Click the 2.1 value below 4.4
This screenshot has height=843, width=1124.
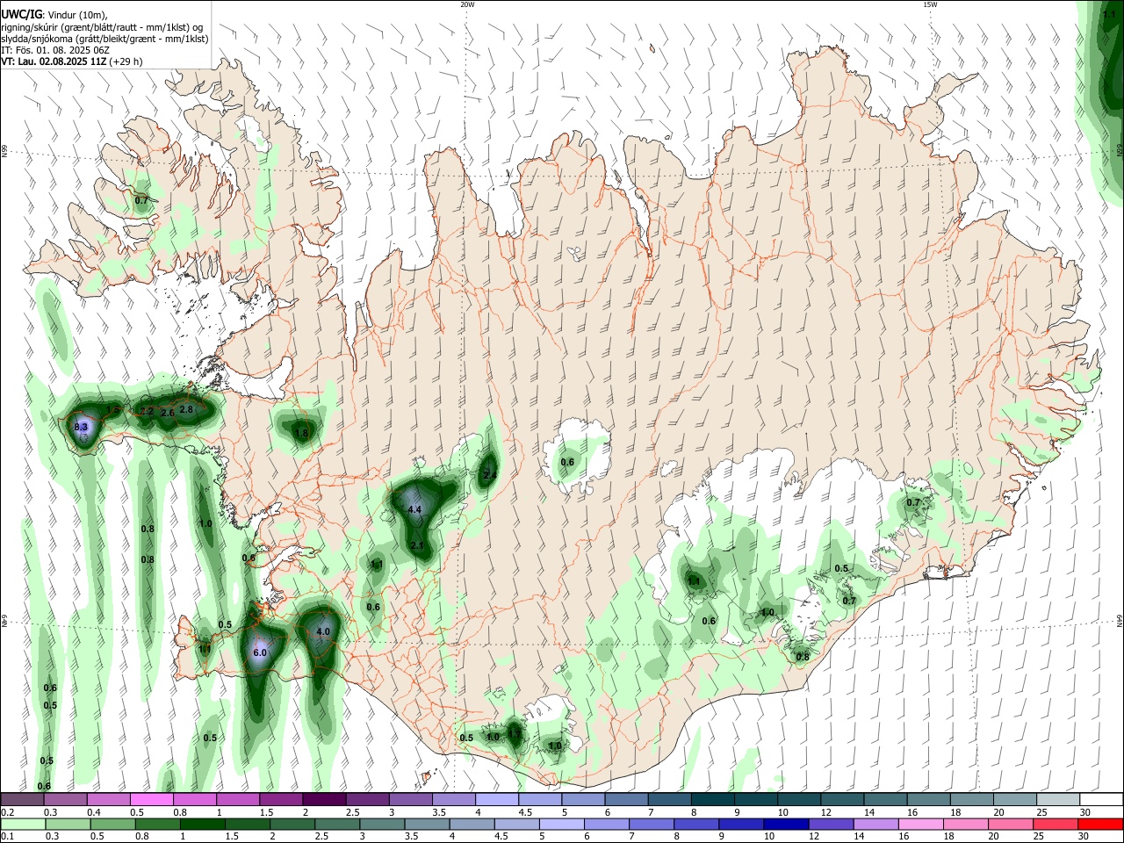pyautogui.click(x=417, y=545)
